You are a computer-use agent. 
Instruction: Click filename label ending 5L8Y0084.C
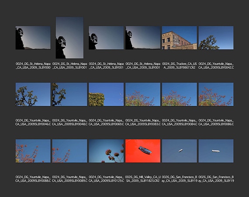click(x=180, y=122)
